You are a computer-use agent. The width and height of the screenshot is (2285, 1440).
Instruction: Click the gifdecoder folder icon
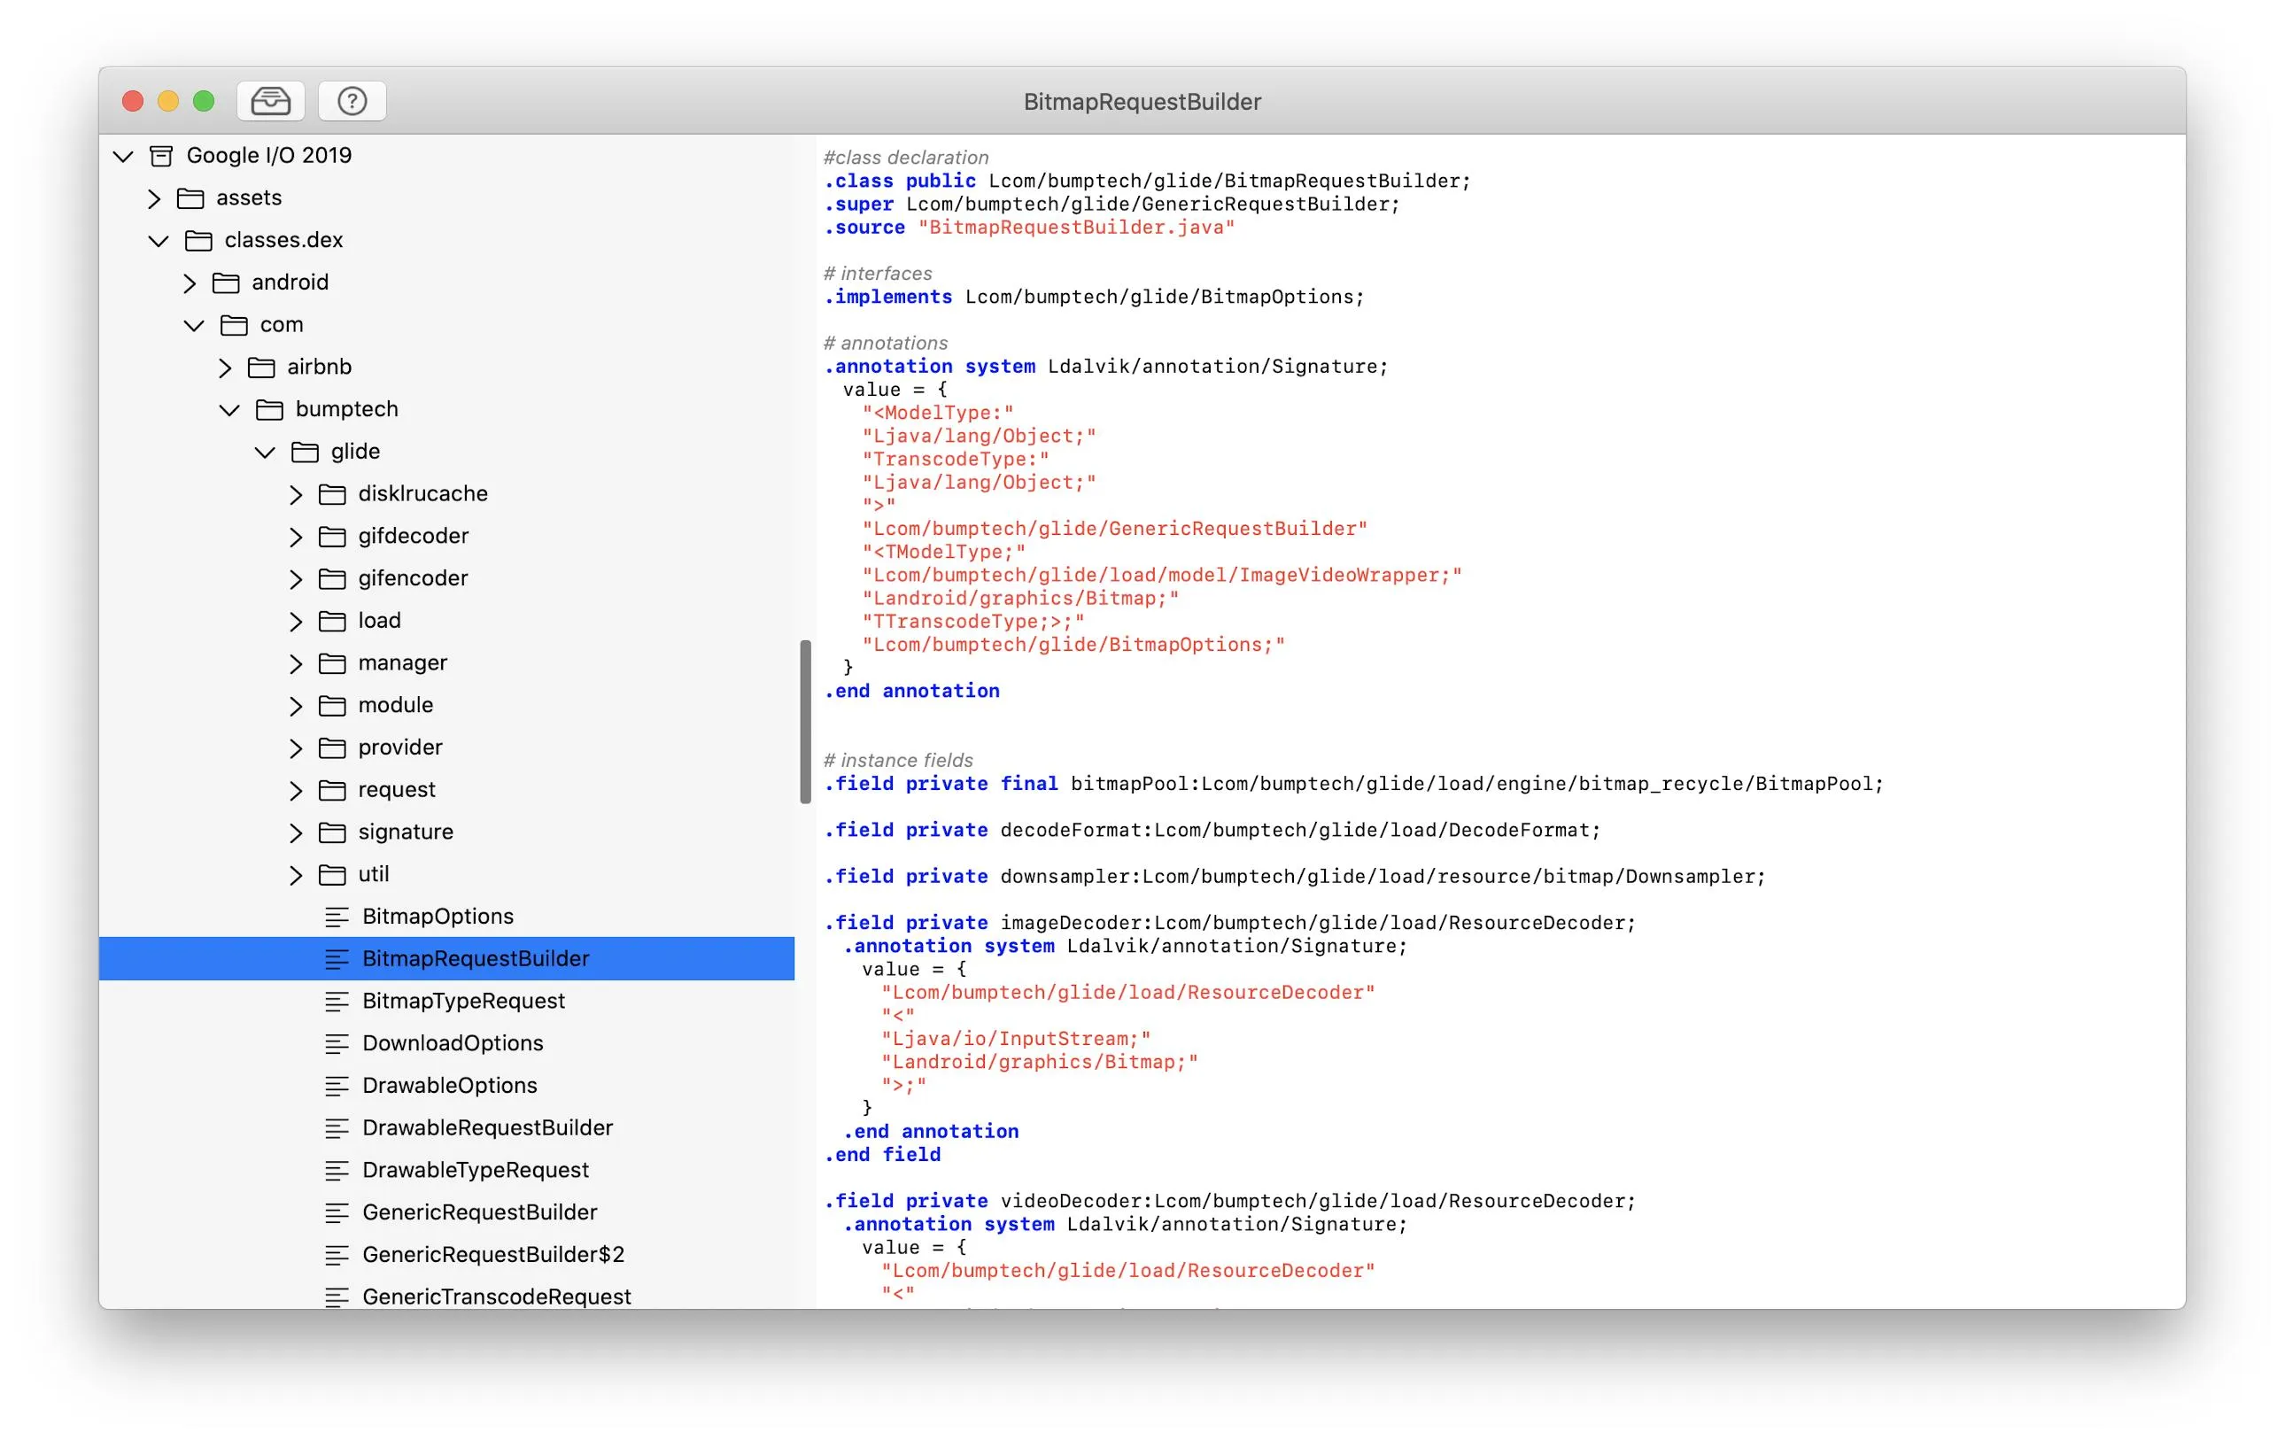click(332, 537)
